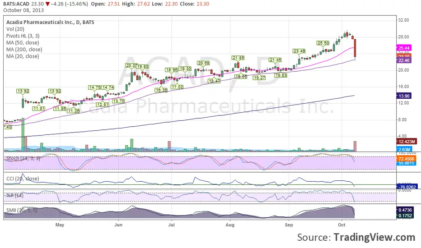
Task: Select the Acadia Pharmaceuticals Inc., D, BATS title
Action: pyautogui.click(x=50, y=22)
